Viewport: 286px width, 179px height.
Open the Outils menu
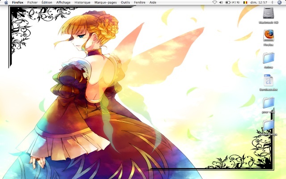click(x=125, y=2)
